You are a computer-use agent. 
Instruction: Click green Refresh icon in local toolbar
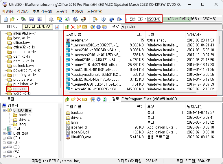104,99
